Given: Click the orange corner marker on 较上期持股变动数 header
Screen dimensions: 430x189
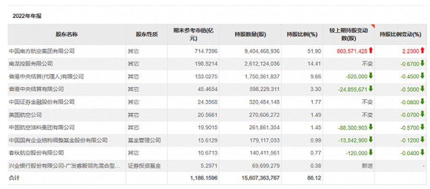Looking at the screenshot, I should click(x=372, y=26).
